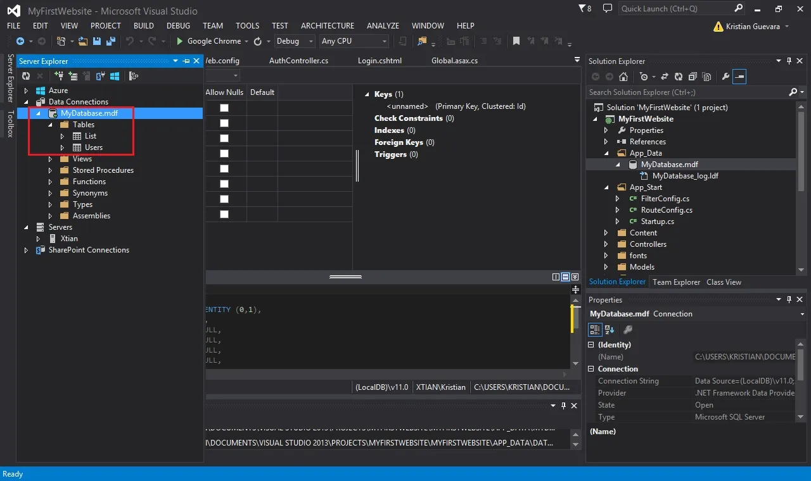811x481 pixels.
Task: Click Home icon in Solution Explorer
Action: [x=623, y=77]
